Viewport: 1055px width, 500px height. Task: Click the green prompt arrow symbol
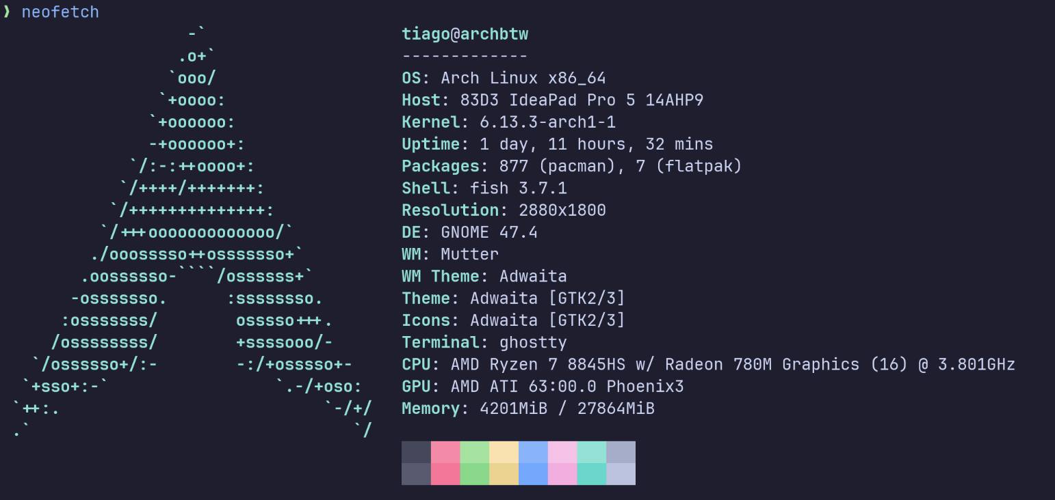(7, 12)
